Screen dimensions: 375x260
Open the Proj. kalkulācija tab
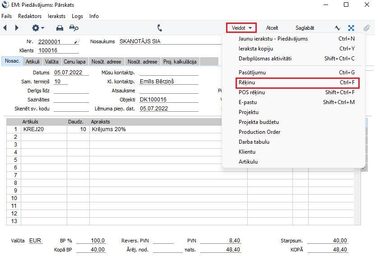(180, 62)
